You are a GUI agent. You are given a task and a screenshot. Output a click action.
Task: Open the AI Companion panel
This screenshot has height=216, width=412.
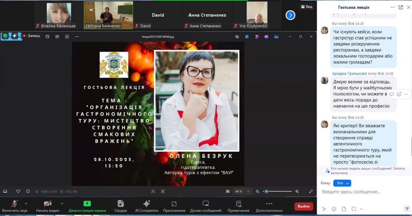click(146, 206)
